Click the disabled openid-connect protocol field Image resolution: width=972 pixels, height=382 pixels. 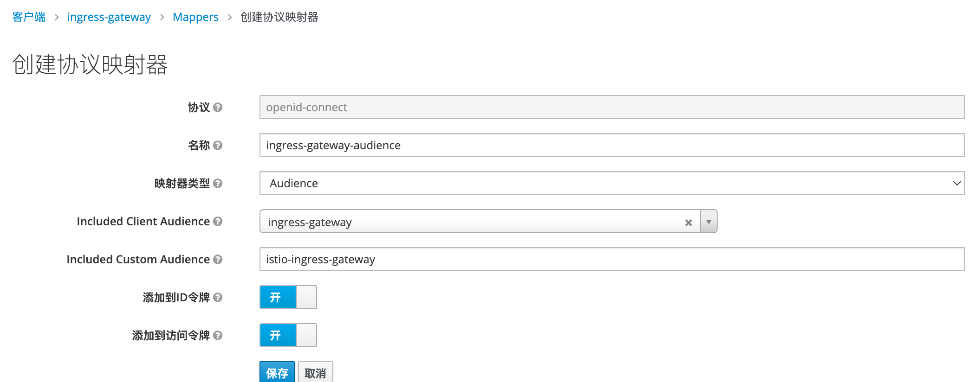pyautogui.click(x=511, y=107)
